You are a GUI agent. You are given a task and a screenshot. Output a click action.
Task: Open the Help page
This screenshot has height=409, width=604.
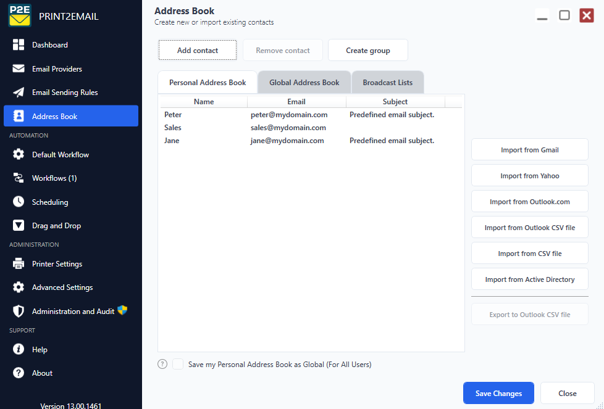tap(71, 349)
